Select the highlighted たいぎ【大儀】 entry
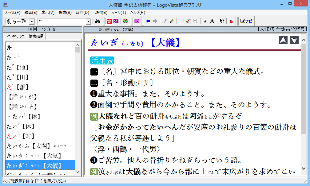 pyautogui.click(x=40, y=165)
